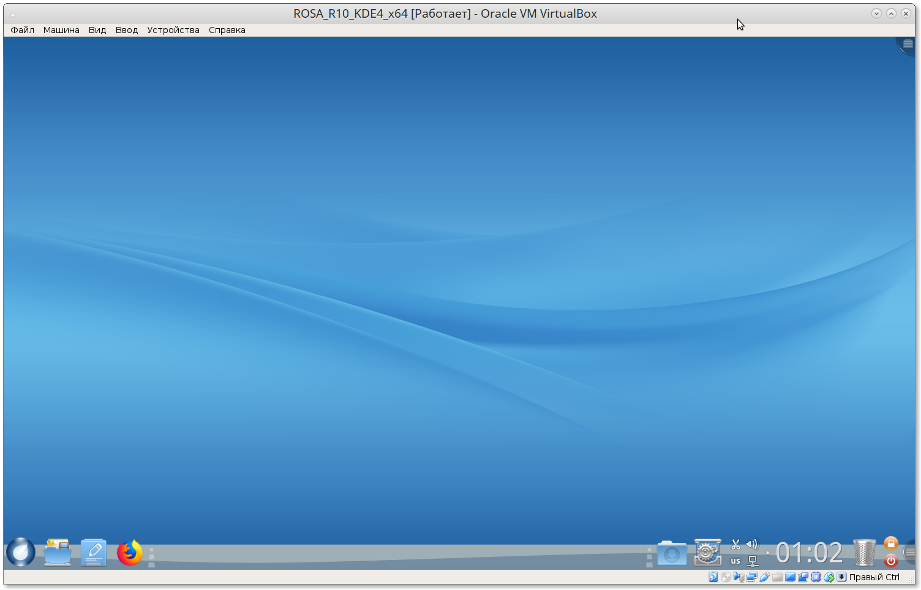The width and height of the screenshot is (921, 590).
Task: Open the panel toolbox at the panel's end
Action: tap(909, 553)
